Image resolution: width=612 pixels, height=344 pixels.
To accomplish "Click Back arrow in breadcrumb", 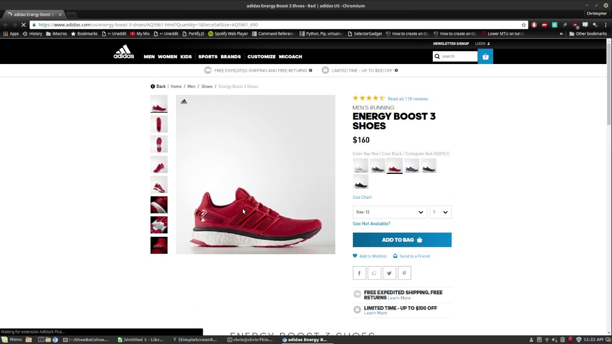I will [x=153, y=86].
